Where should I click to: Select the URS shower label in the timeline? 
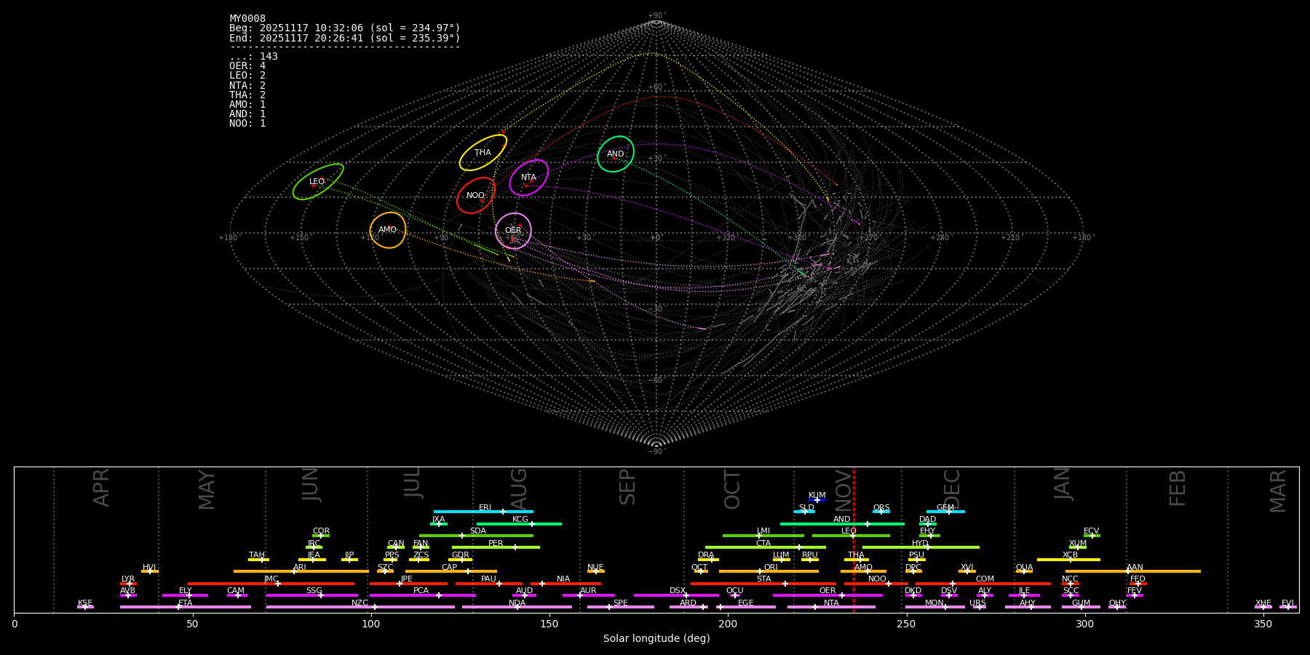coord(977,603)
